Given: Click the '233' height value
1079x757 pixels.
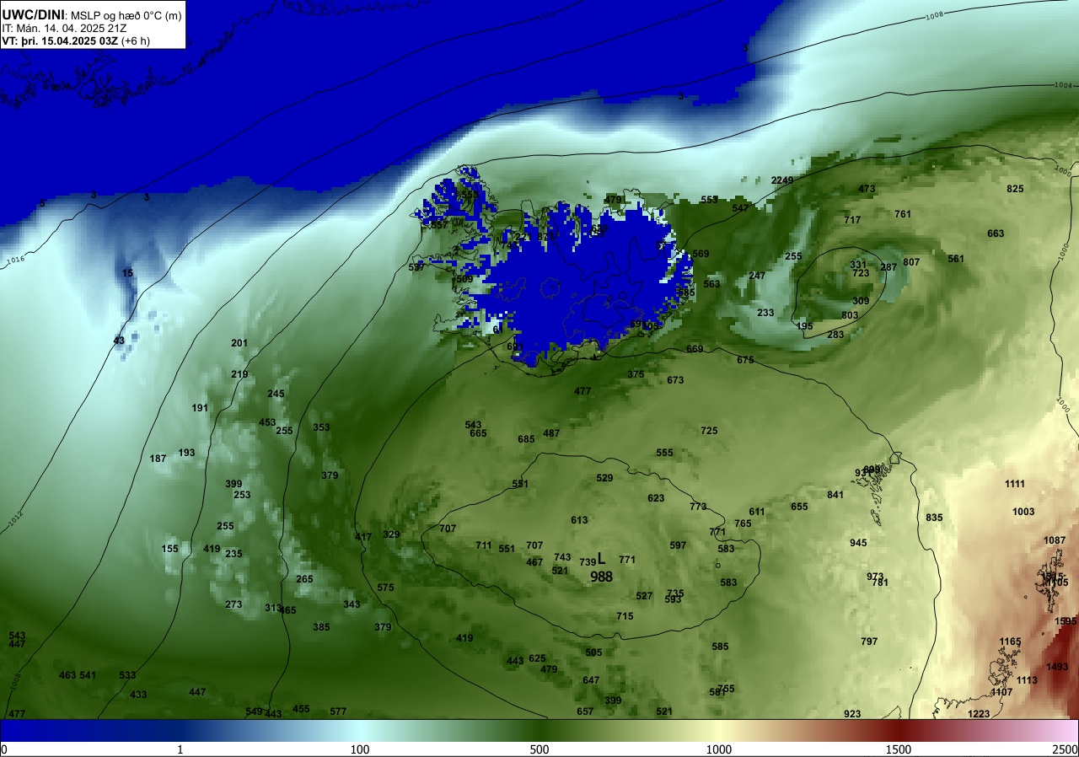Looking at the screenshot, I should 765,313.
